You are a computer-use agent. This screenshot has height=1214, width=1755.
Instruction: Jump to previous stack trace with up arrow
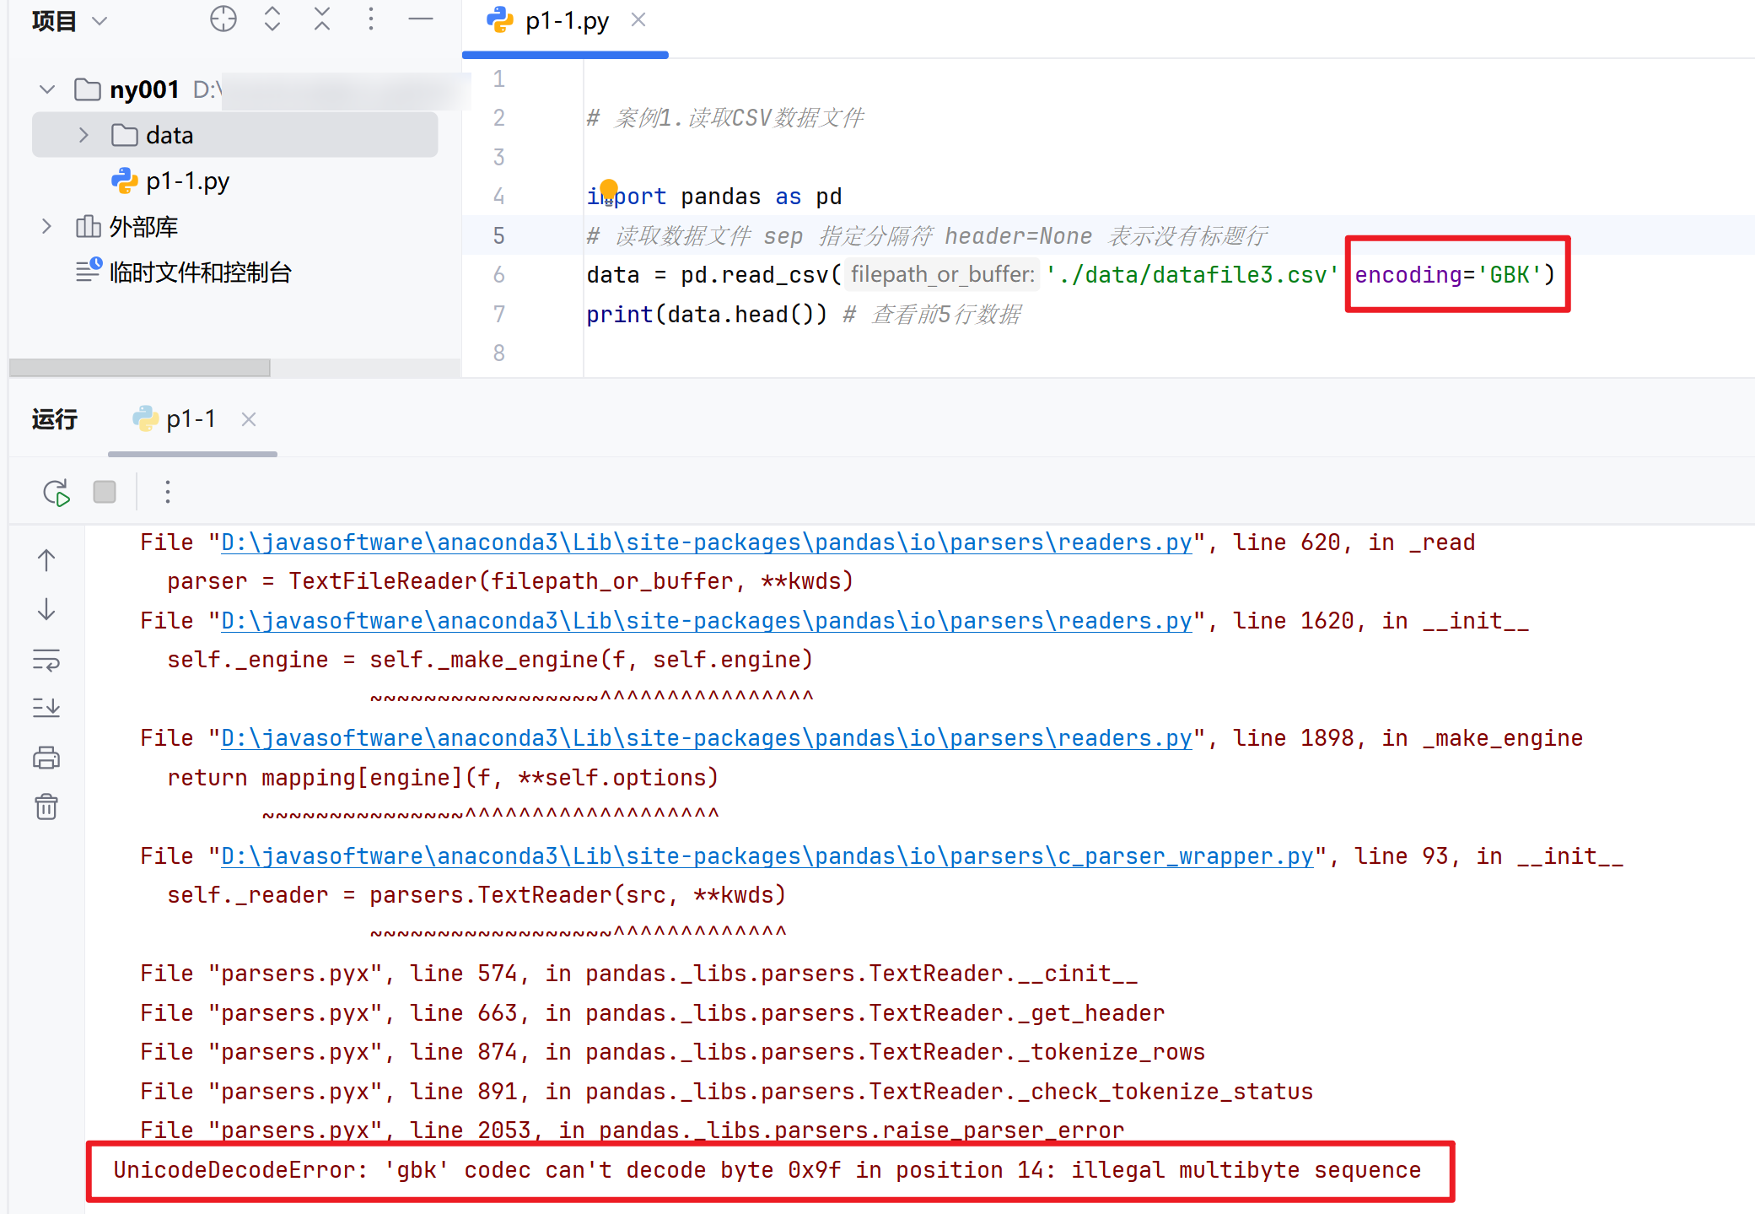pos(46,560)
